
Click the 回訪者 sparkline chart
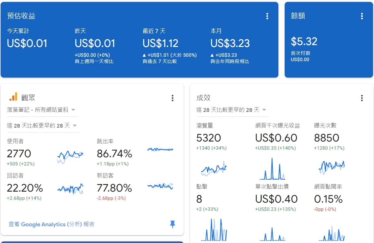70,189
